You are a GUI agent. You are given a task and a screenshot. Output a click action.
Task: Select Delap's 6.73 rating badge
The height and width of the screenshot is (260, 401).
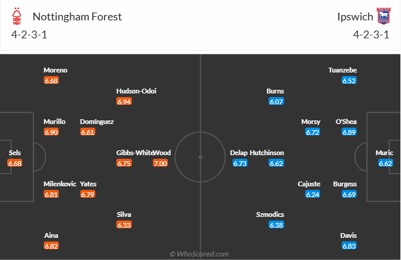(x=240, y=163)
